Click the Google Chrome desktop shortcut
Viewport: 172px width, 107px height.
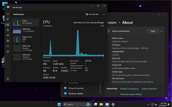(3, 62)
